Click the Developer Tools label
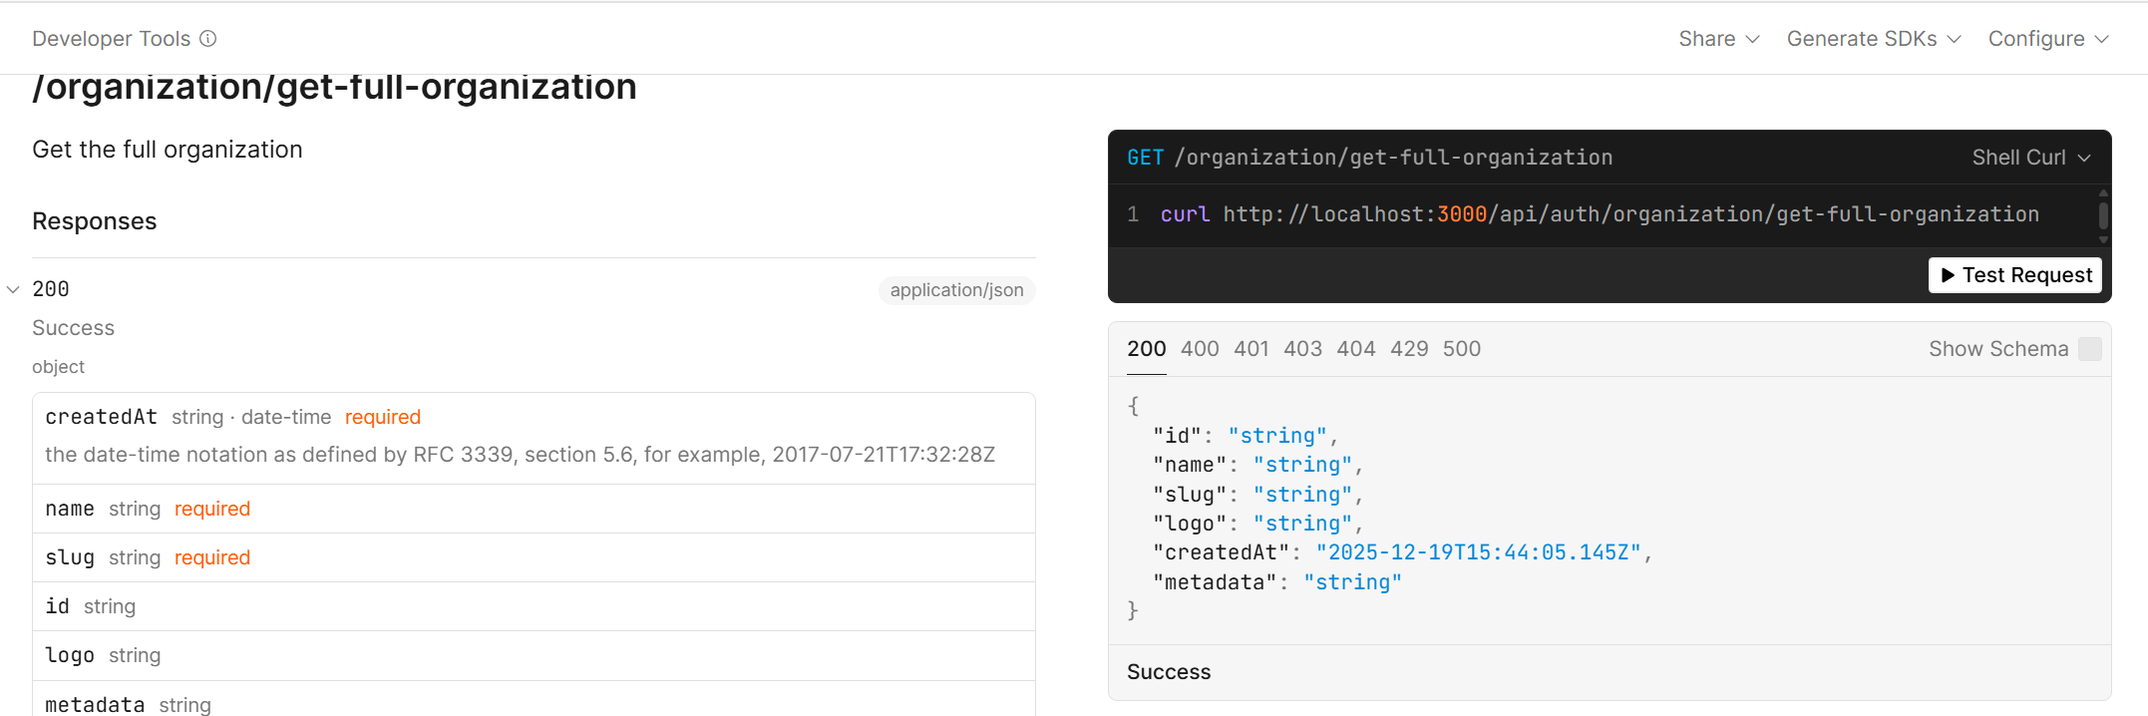The image size is (2148, 716). pyautogui.click(x=111, y=39)
